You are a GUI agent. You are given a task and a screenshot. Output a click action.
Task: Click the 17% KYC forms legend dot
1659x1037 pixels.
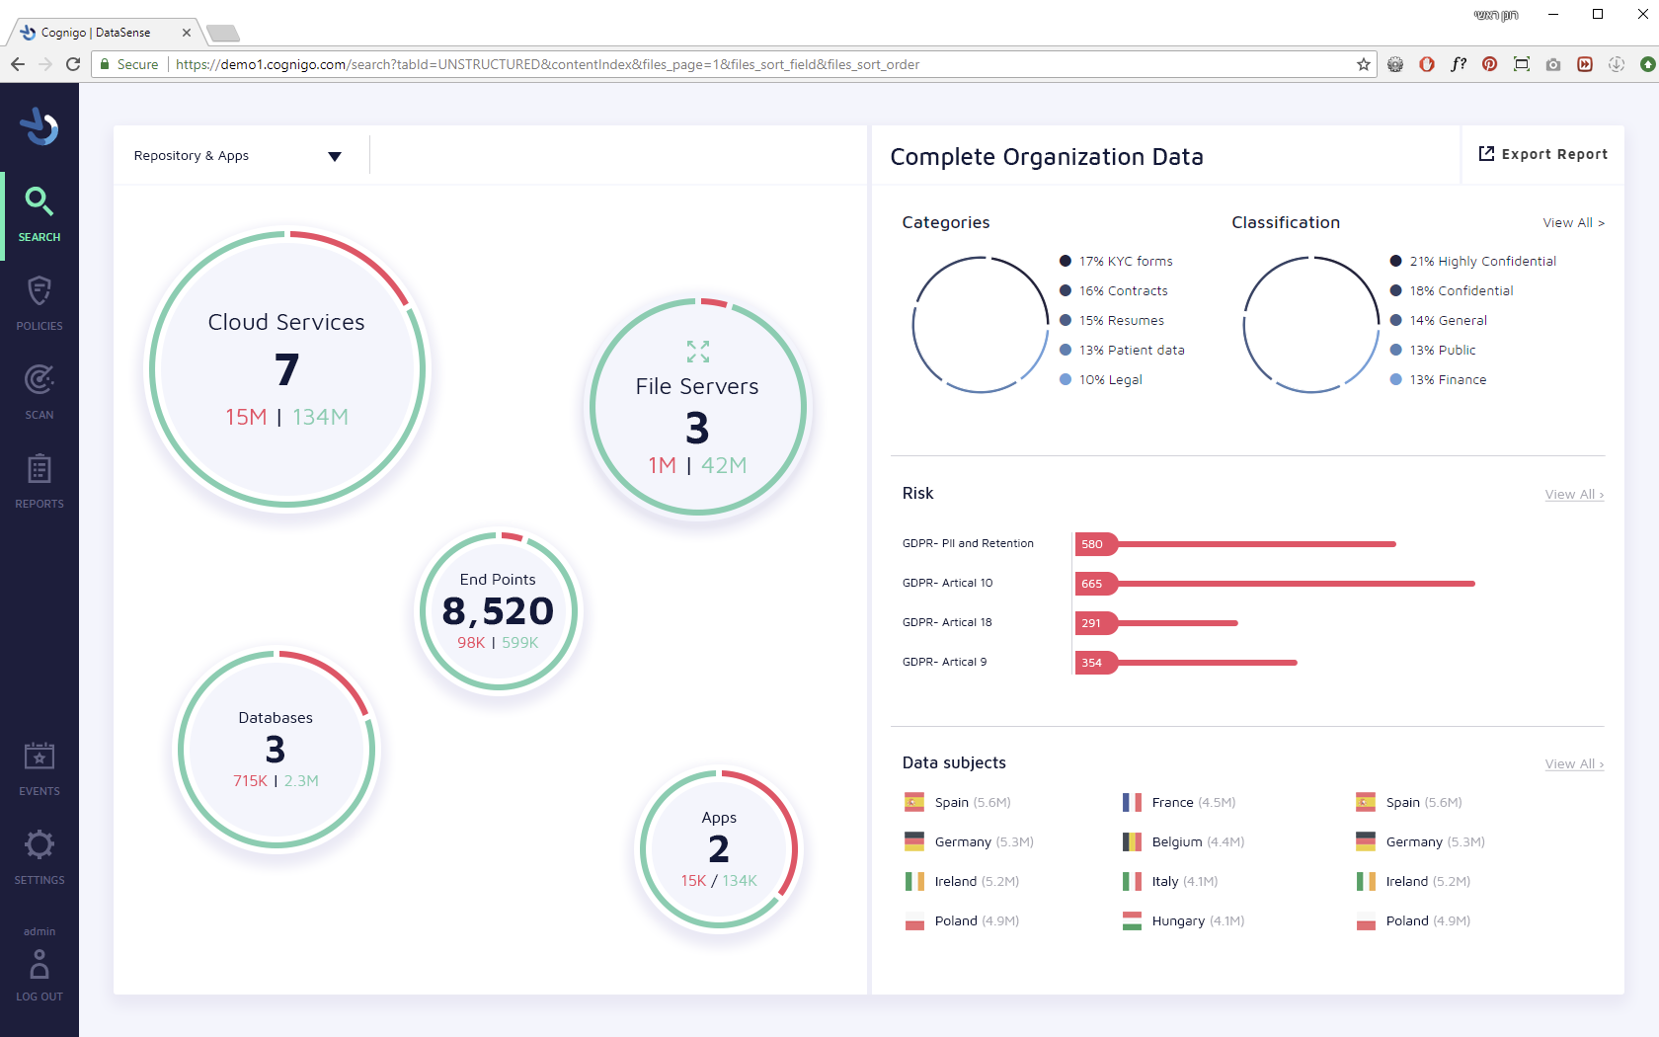(x=1066, y=261)
